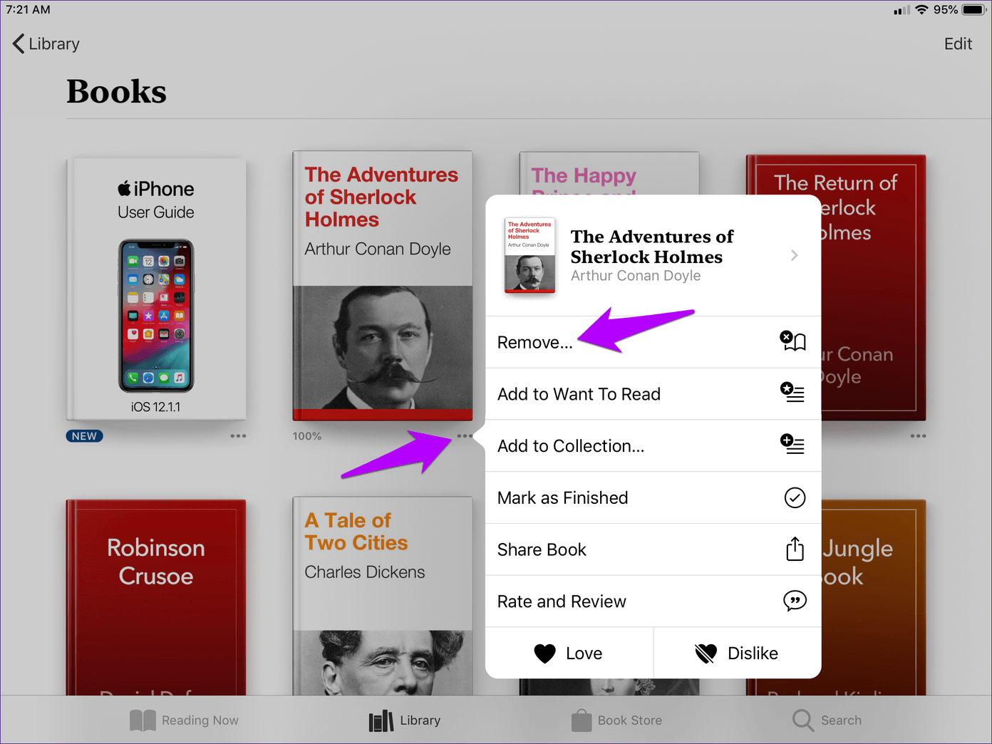Toggle Love for this book
Viewport: 992px width, 744px height.
(569, 653)
